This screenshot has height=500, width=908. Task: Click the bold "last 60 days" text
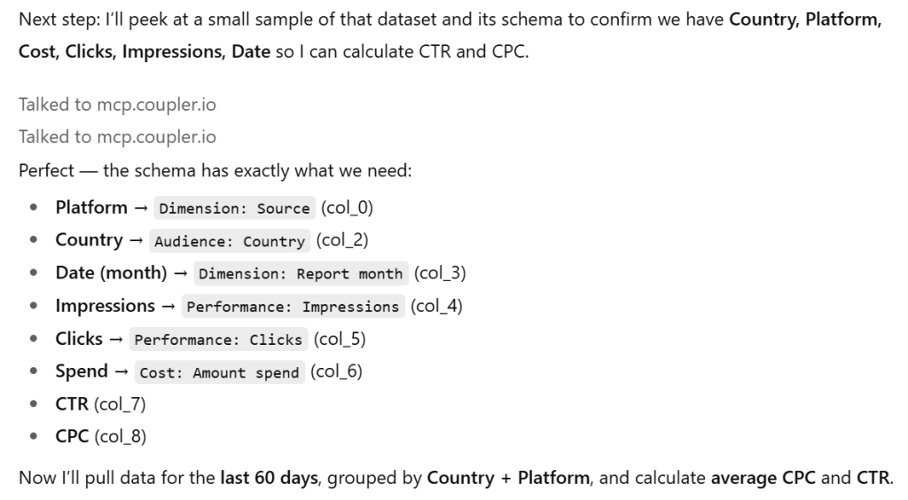click(268, 478)
